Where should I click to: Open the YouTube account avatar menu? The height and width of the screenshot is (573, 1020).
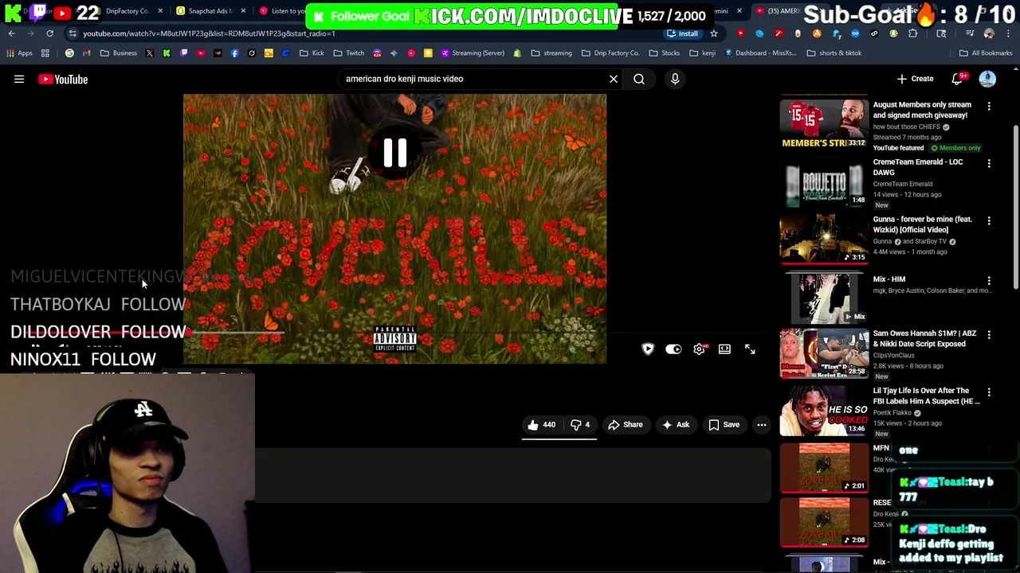(987, 79)
